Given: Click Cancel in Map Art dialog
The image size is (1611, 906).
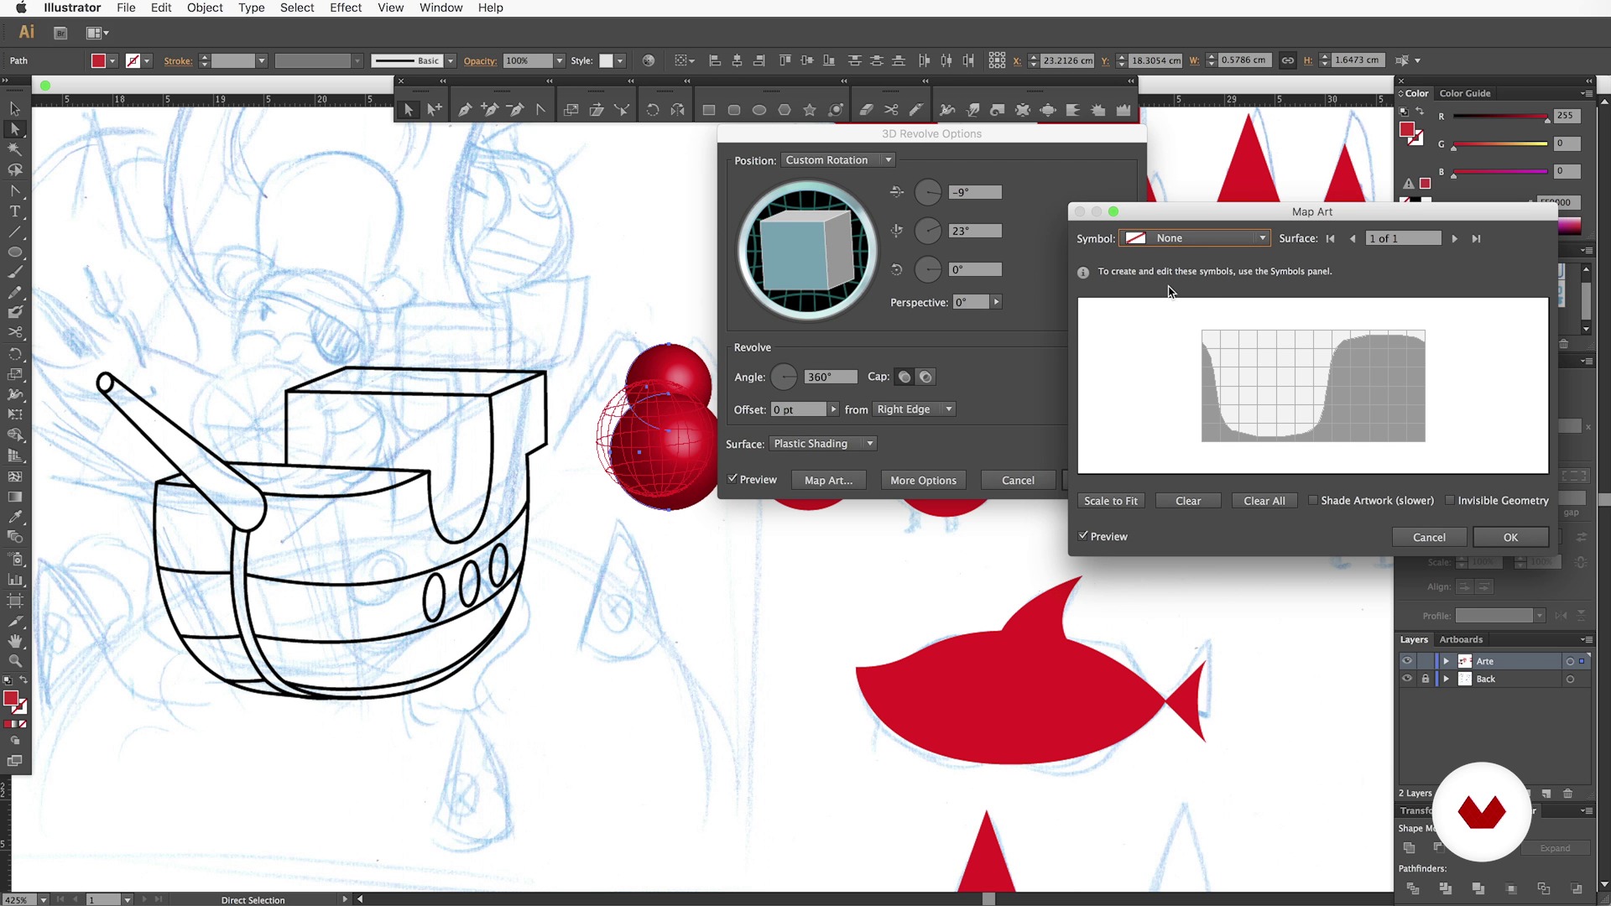Looking at the screenshot, I should coord(1429,537).
